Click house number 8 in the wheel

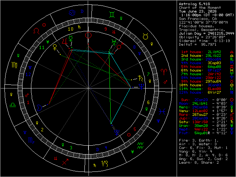coord(134,47)
